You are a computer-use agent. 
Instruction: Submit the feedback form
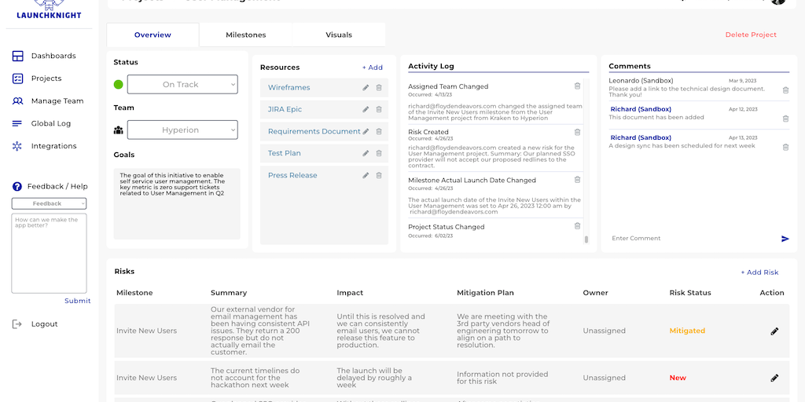click(x=77, y=301)
